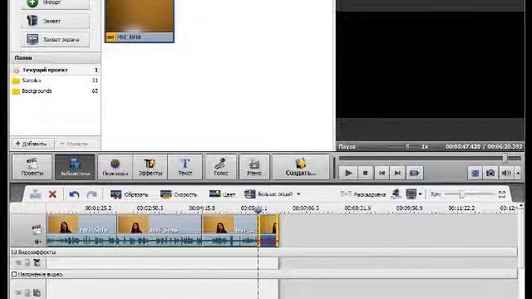Click the monitor display icon on timeline toolbar
Screen dimensions: 532x299
411,194
